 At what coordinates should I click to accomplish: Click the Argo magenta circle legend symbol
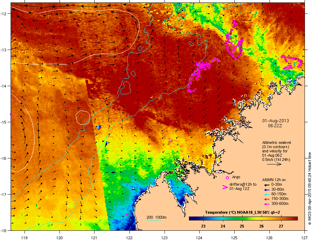tap(227, 178)
